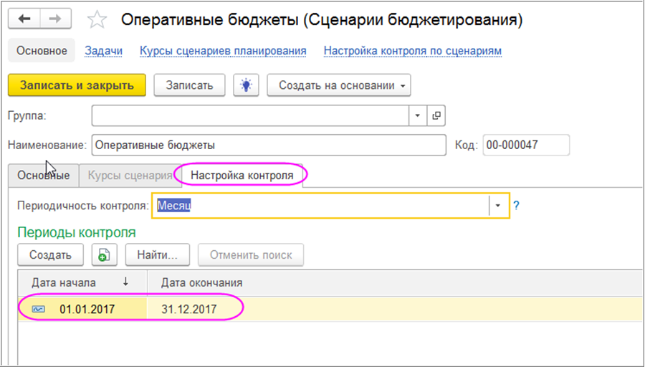Screen dimensions: 645x367
Task: Open the Периодичность контроля dropdown list
Action: (499, 206)
